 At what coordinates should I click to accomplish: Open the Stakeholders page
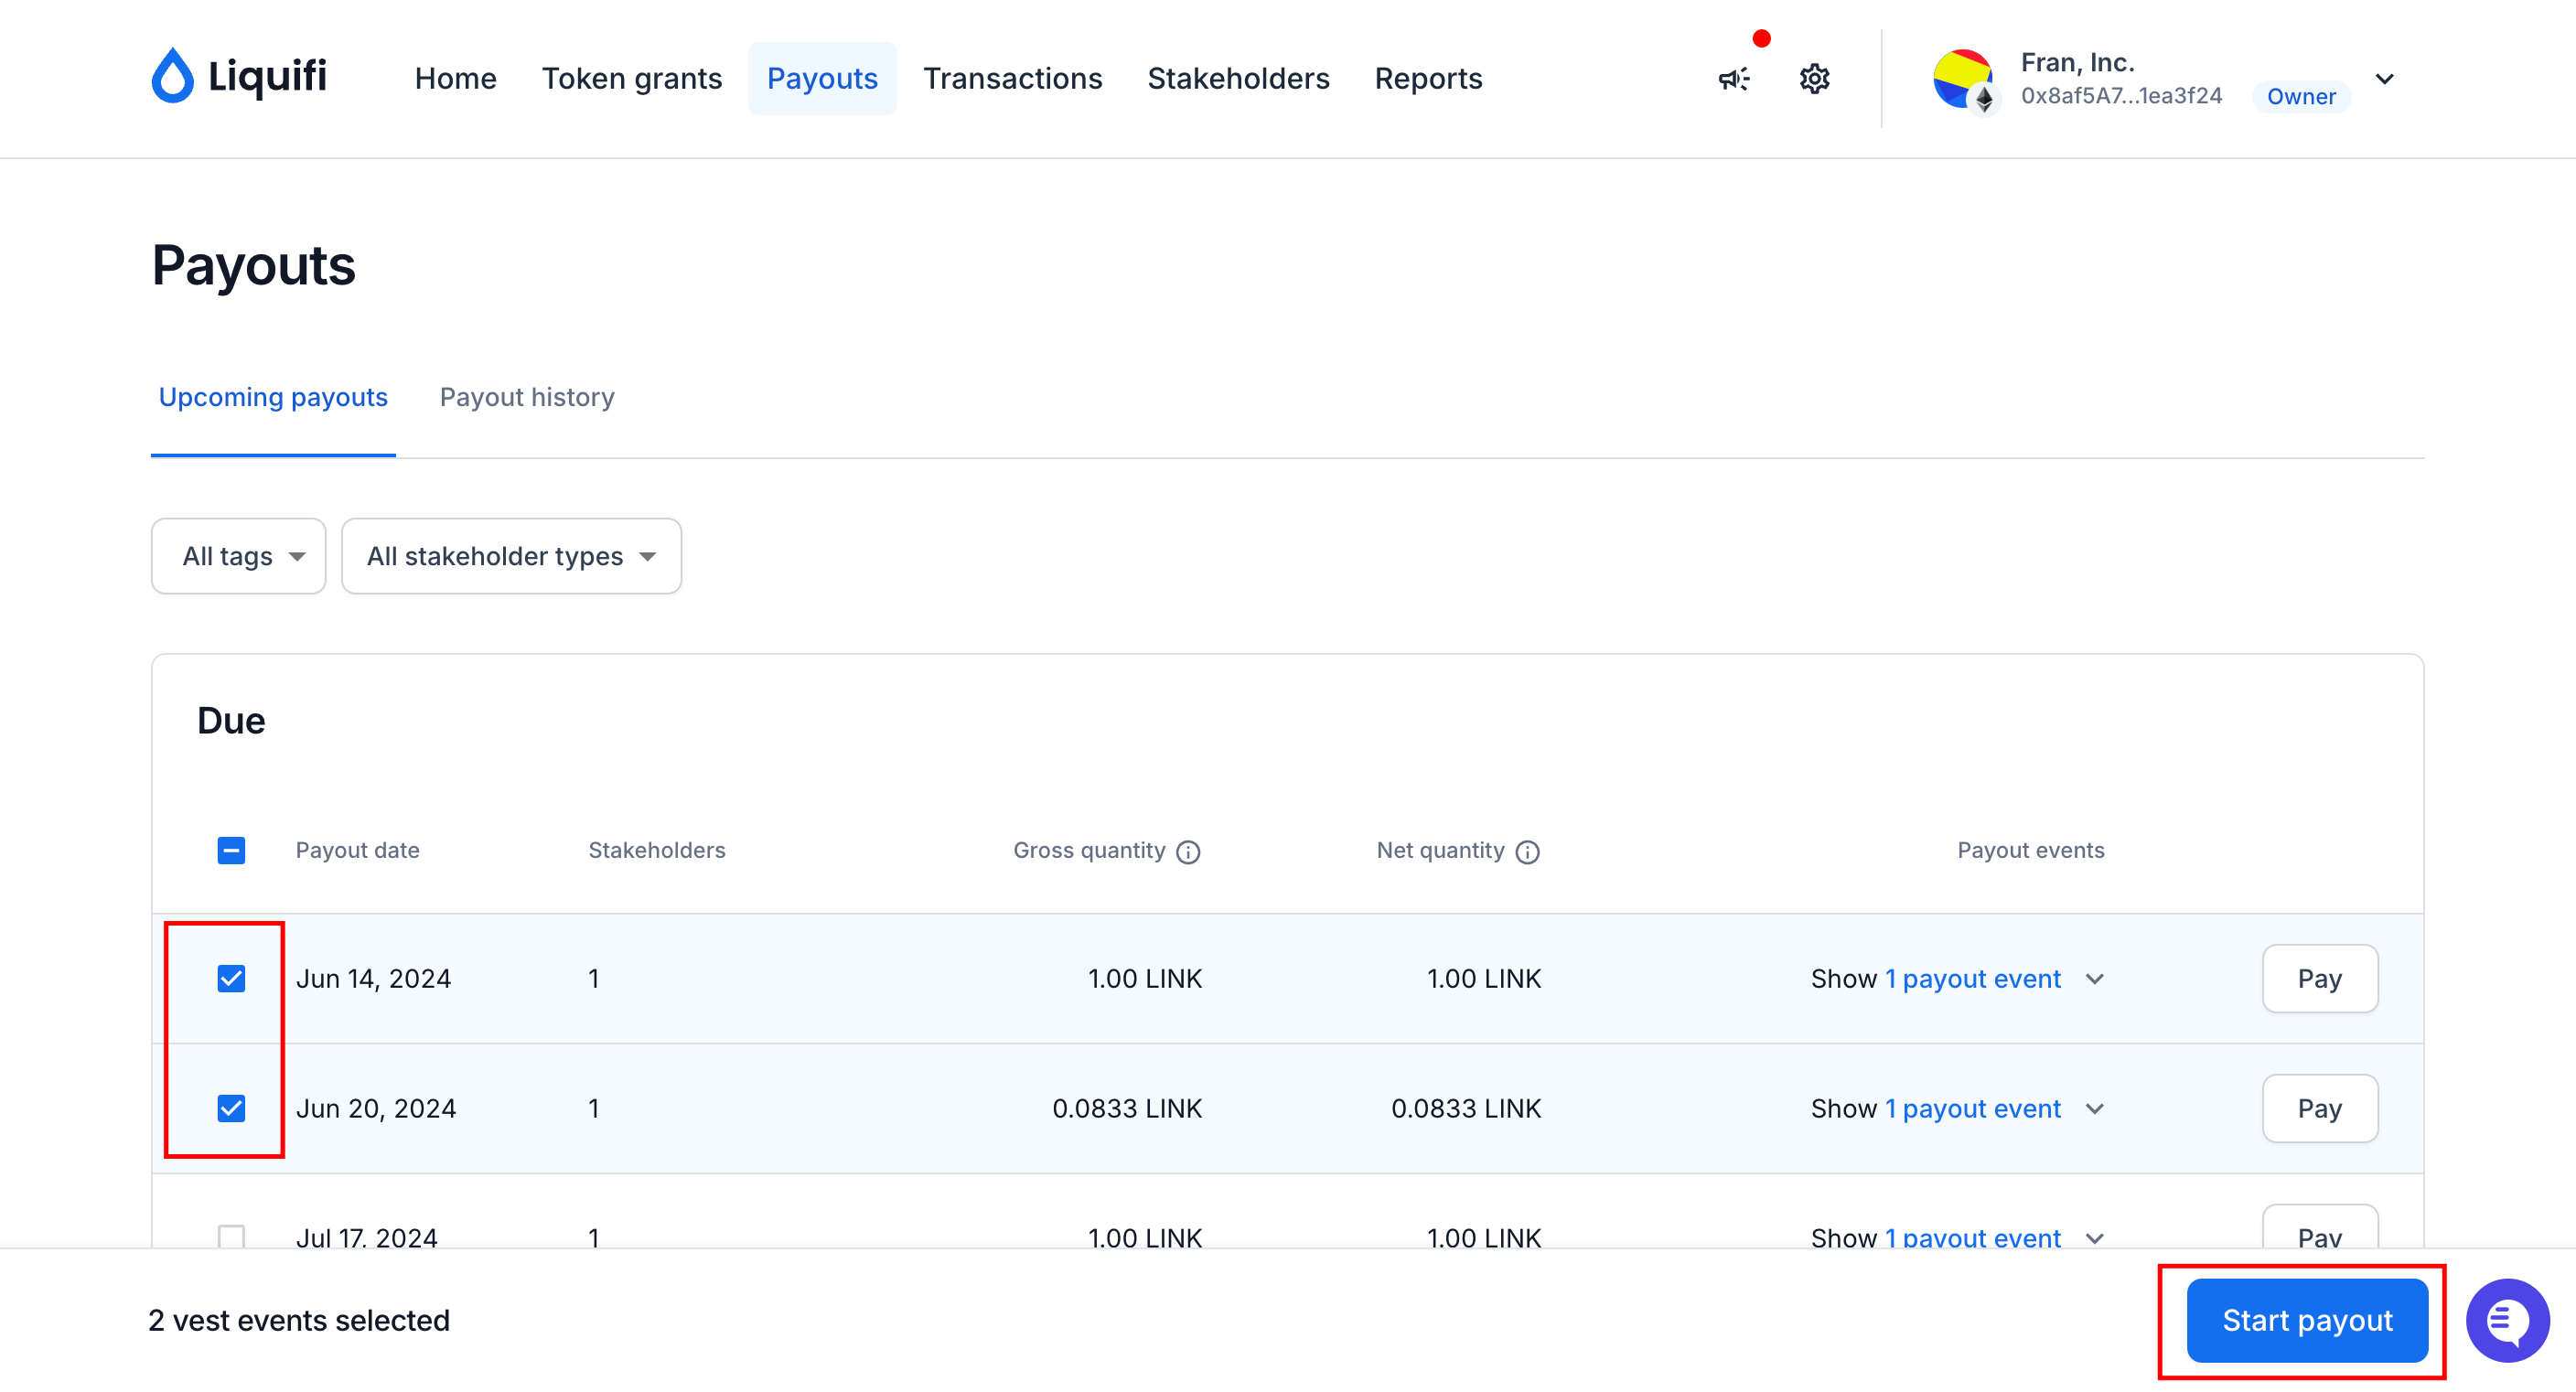pos(1238,78)
